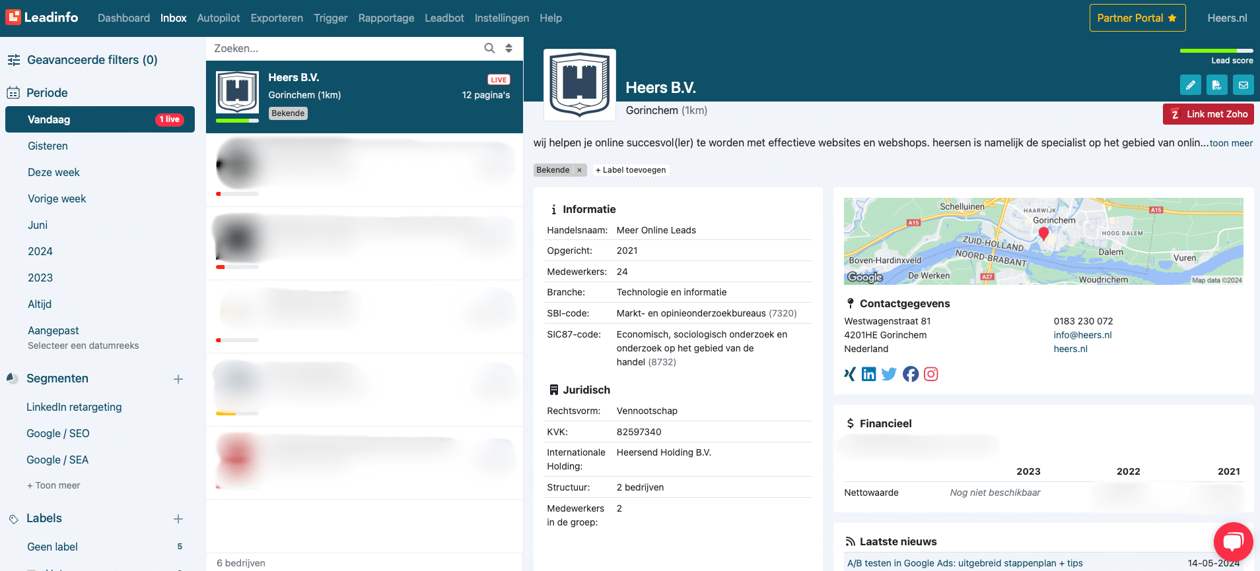Open the Rapportage page
Image resolution: width=1260 pixels, height=571 pixels.
pos(386,18)
